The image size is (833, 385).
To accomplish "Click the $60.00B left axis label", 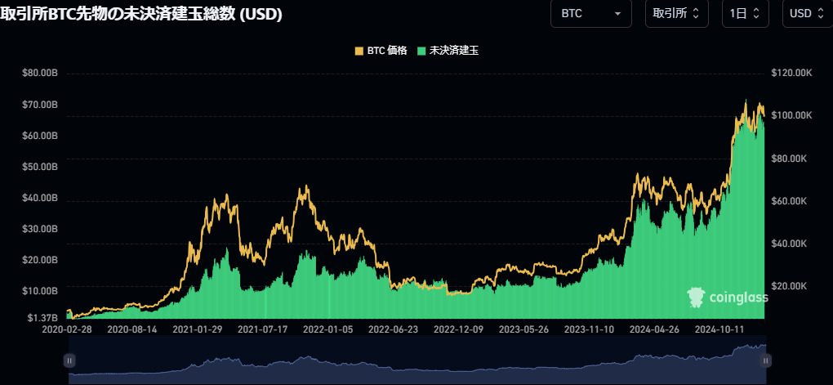I will [x=40, y=136].
